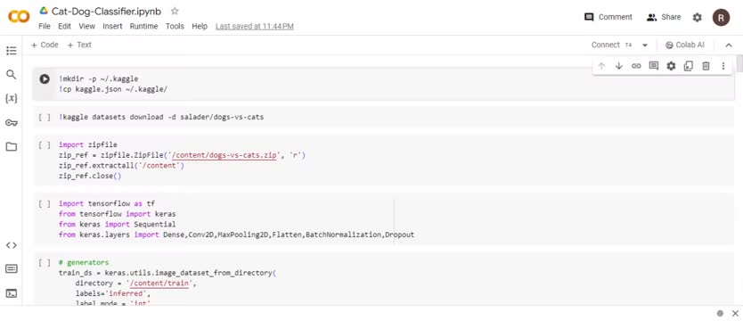The image size is (743, 321).
Task: Open the code snippets icon in sidebar
Action: click(12, 245)
